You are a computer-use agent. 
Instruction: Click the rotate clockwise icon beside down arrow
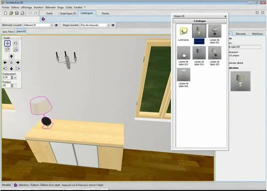coord(17,68)
